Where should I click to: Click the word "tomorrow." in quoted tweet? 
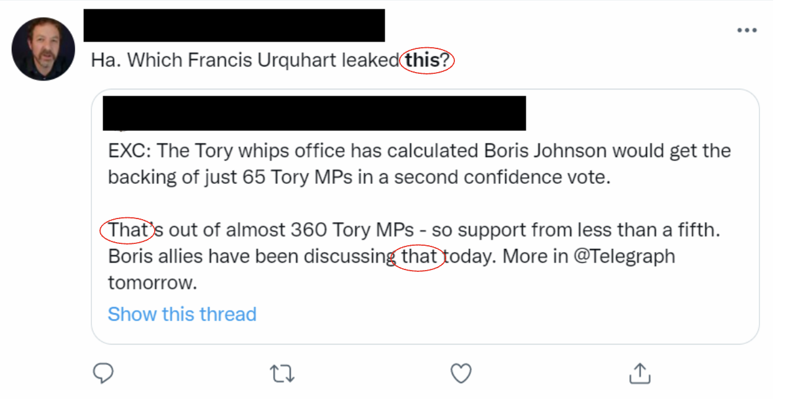coord(152,283)
